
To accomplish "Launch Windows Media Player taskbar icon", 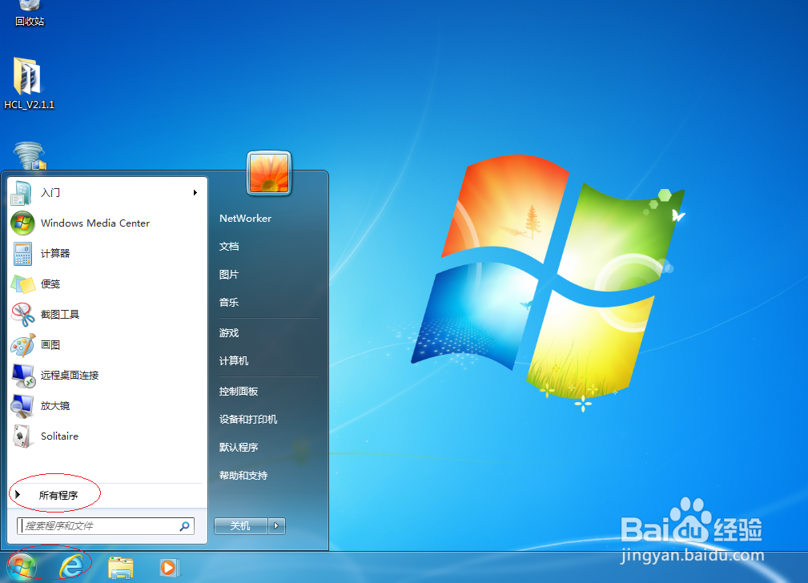I will click(168, 568).
